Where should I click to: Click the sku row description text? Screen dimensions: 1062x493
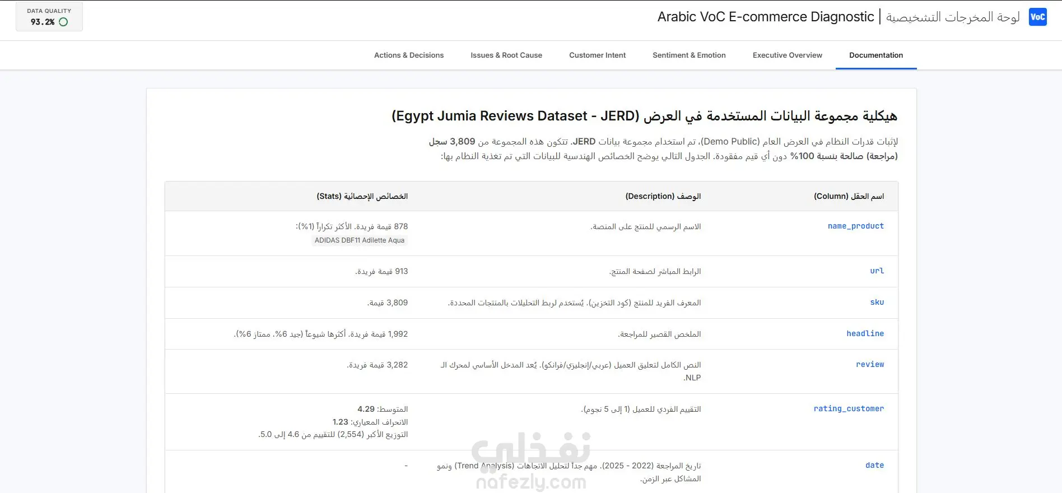[x=574, y=303]
